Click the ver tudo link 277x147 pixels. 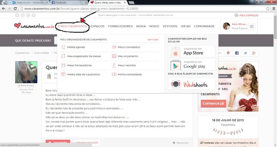(x=153, y=39)
